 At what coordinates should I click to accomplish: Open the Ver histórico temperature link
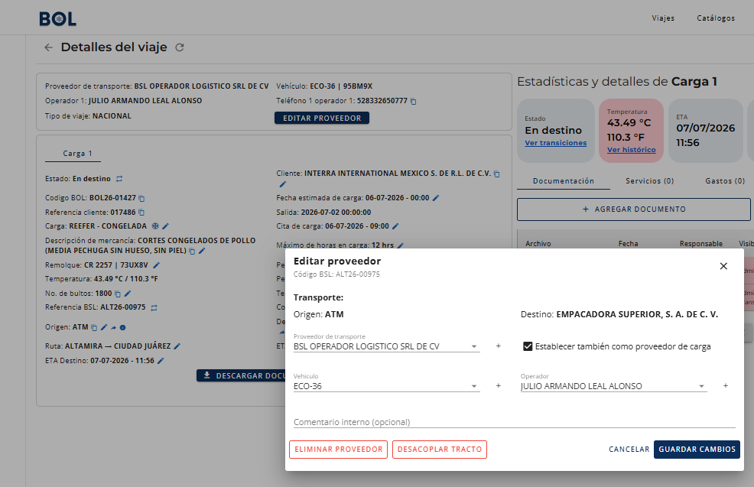pyautogui.click(x=631, y=150)
